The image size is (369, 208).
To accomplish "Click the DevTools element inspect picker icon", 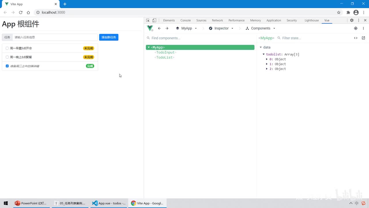I will (x=148, y=21).
